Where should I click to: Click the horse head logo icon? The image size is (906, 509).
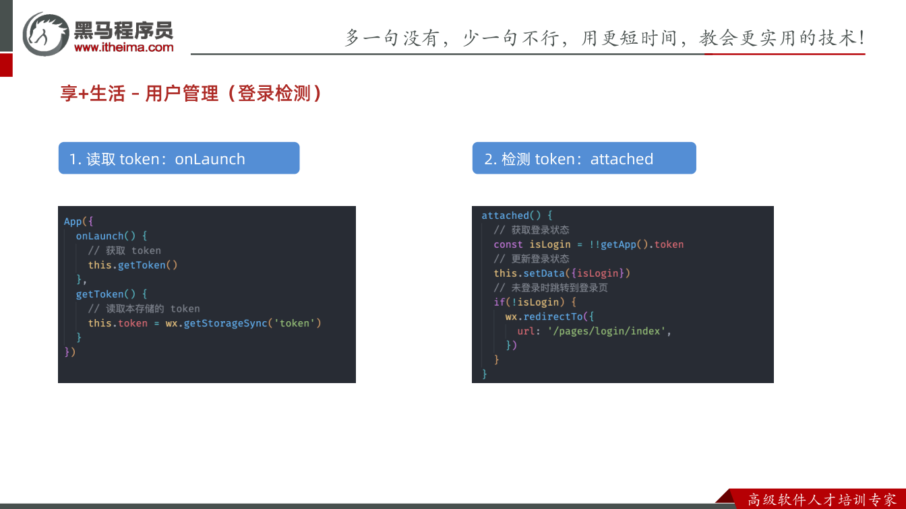[46, 34]
